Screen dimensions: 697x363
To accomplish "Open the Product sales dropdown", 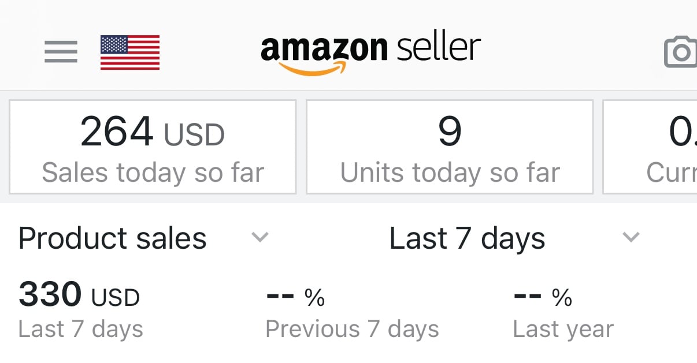I will 113,238.
